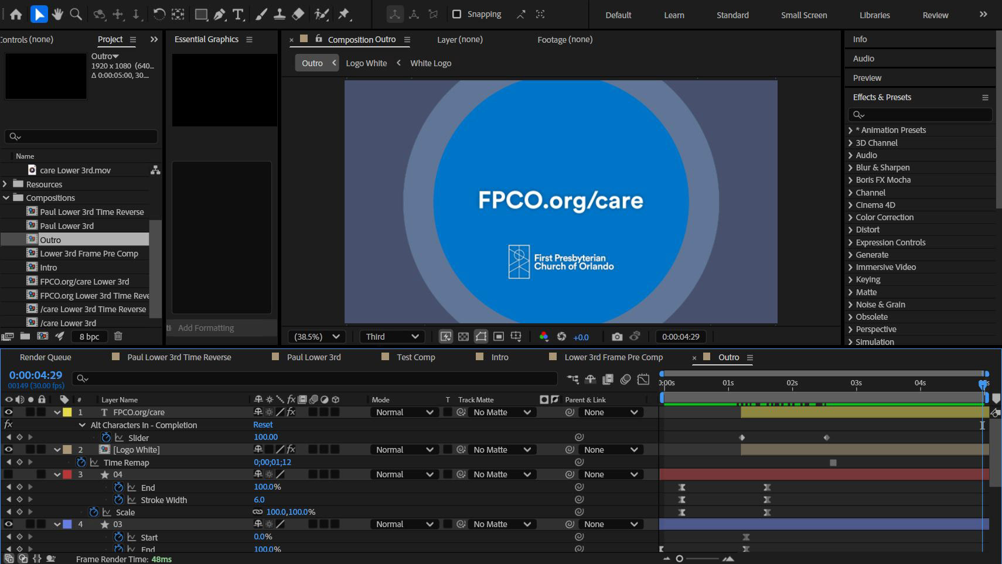Open Track Matte dropdown for [Logo White] layer
This screenshot has width=1002, height=564.
502,450
